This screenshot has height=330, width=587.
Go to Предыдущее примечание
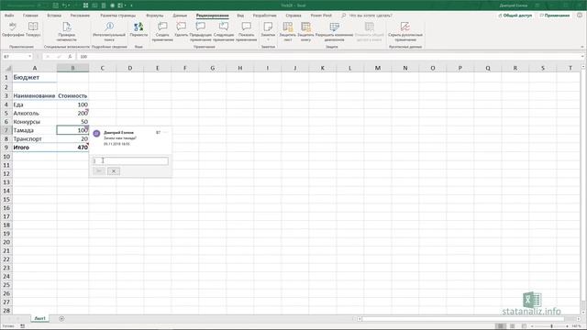[x=201, y=31]
